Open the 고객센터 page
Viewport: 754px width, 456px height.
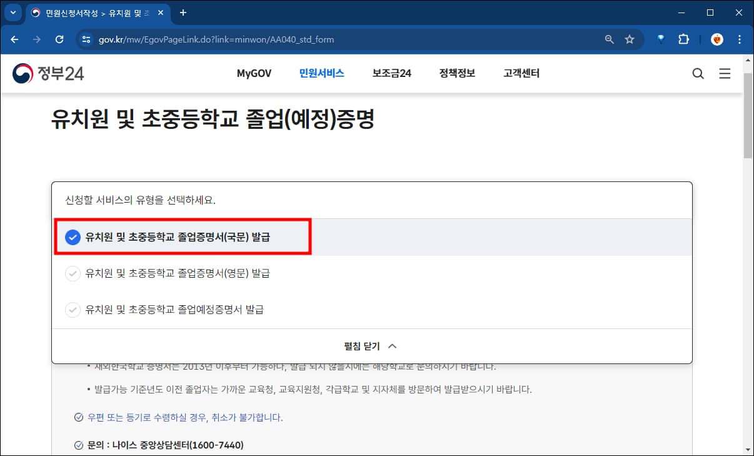[x=521, y=73]
